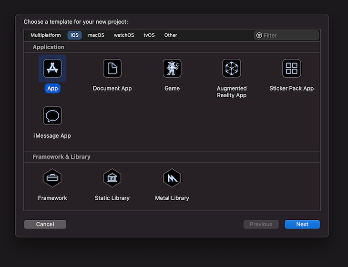The width and height of the screenshot is (348, 267).
Task: Open the Other platform tab
Action: [x=171, y=35]
